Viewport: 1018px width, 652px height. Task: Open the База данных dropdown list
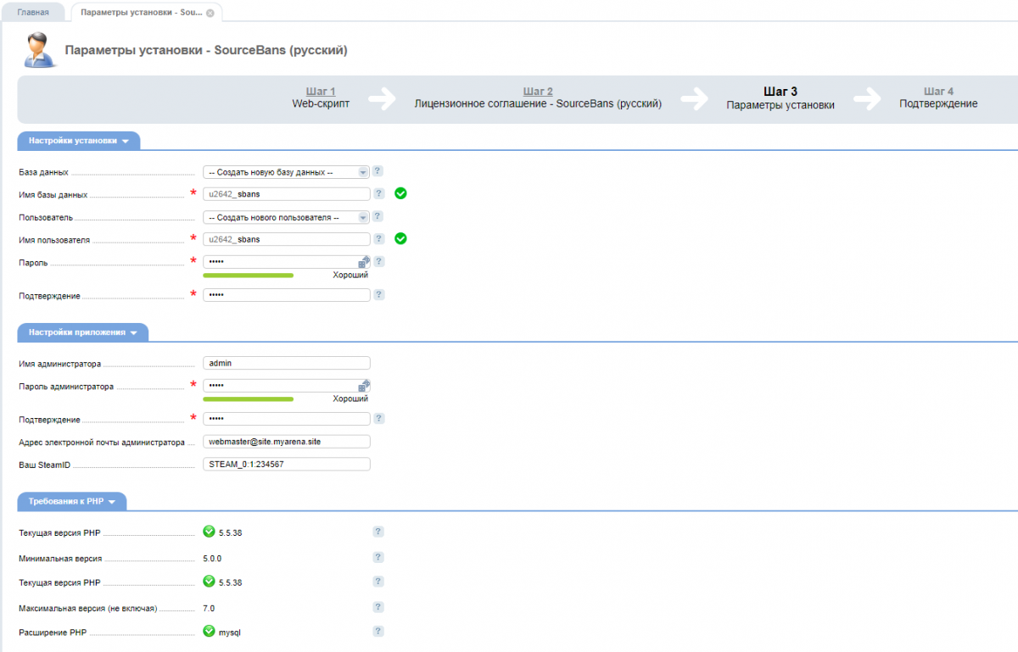286,171
